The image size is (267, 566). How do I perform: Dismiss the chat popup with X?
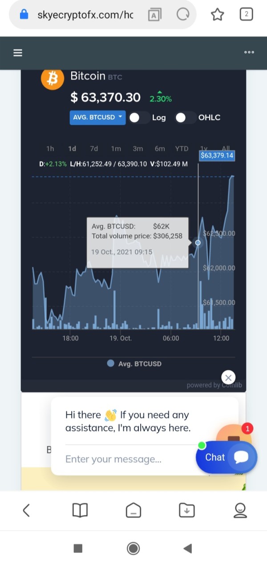click(x=228, y=377)
